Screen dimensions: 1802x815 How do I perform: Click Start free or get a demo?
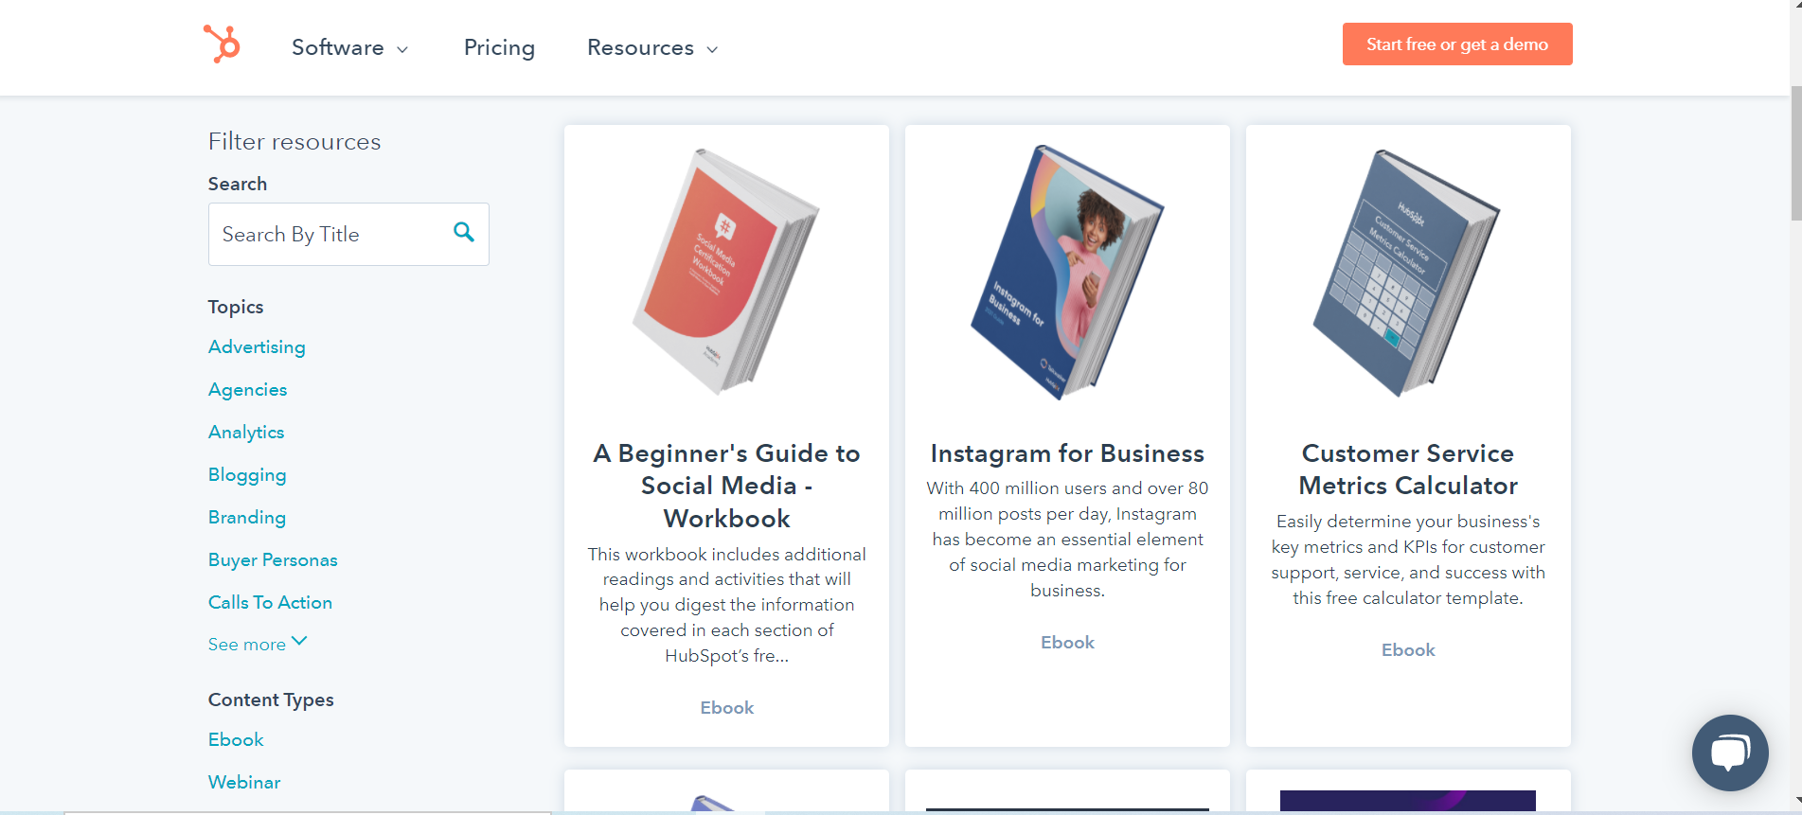(x=1457, y=44)
